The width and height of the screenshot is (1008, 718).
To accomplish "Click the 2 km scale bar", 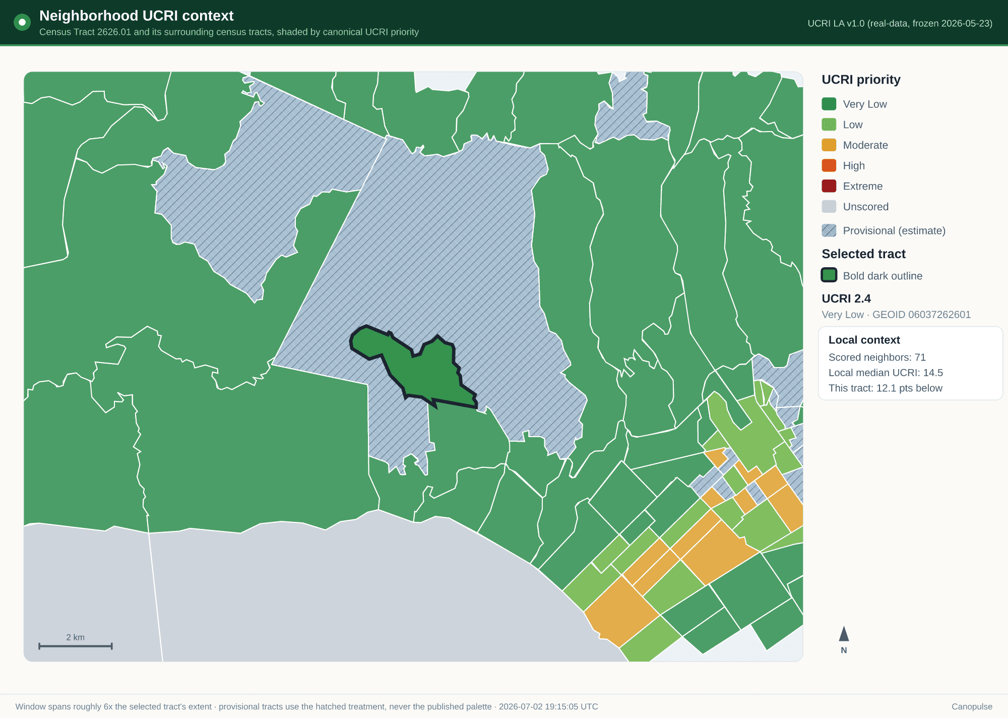I will (76, 646).
